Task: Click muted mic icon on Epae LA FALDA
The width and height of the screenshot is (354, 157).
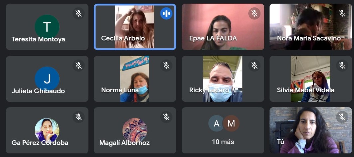Action: [x=254, y=13]
